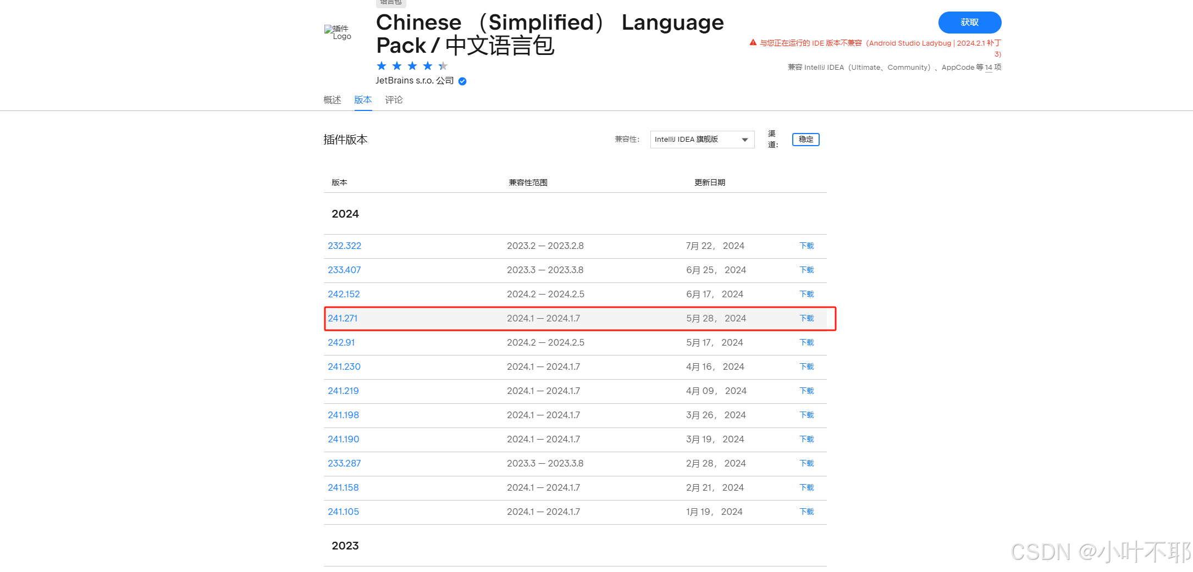Screen dimensions: 1193x572
Task: Open version 233.407 link
Action: pos(344,270)
